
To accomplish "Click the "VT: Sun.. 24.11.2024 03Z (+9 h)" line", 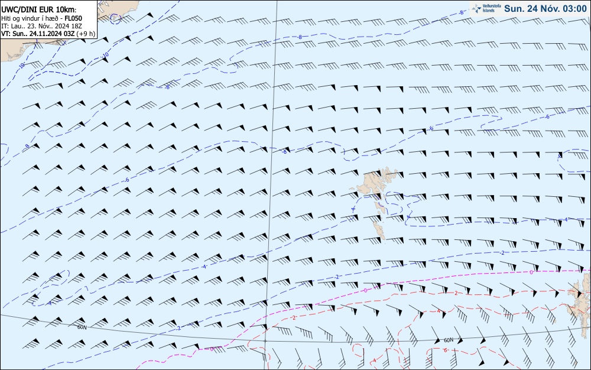I will 48,34.
